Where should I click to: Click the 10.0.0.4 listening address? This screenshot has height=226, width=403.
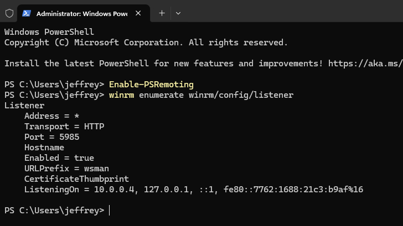pos(114,190)
